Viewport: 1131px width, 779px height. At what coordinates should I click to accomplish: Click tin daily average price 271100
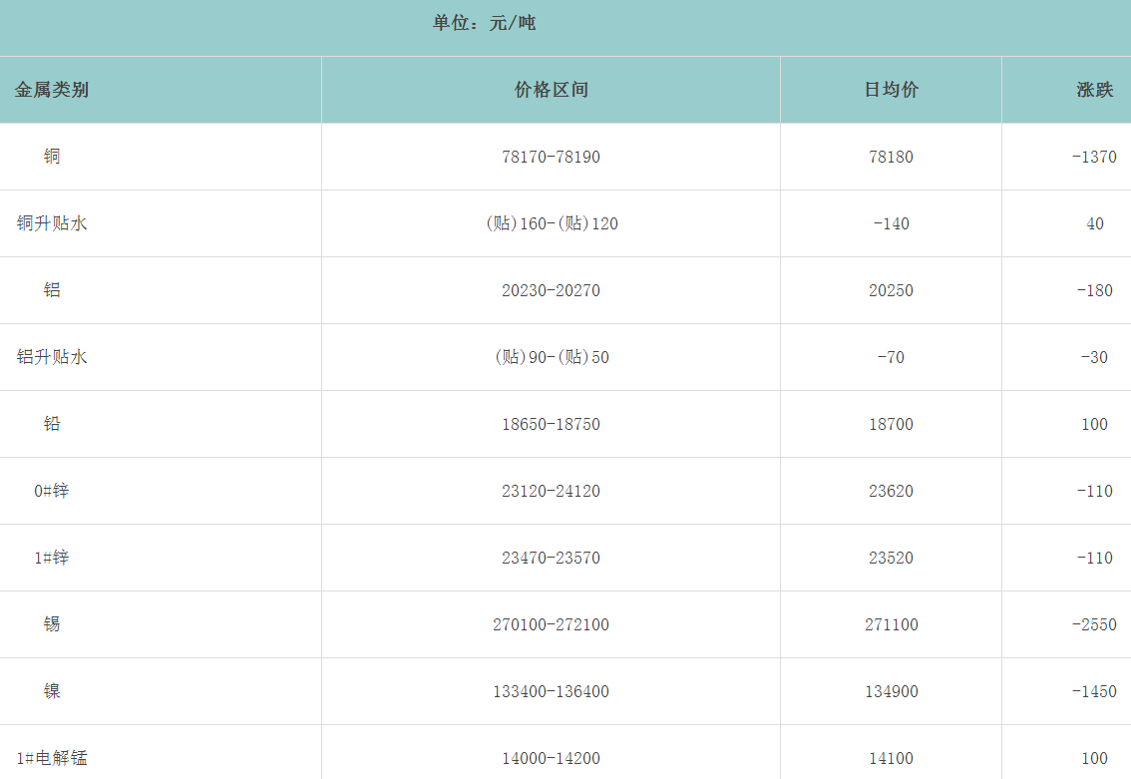[x=891, y=624]
